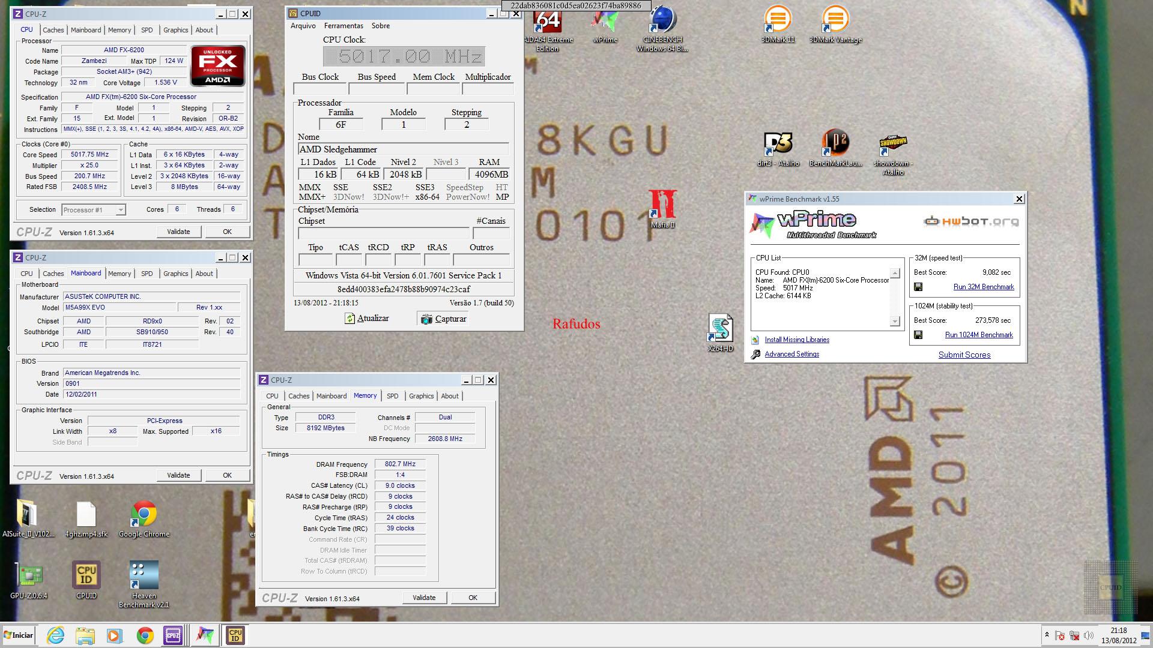Click the Iniciar start button
Viewport: 1153px width, 648px height.
click(19, 635)
